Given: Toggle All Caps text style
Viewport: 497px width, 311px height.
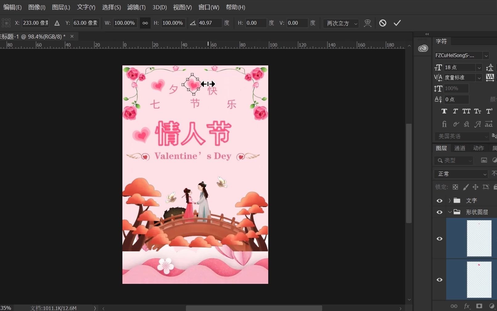Looking at the screenshot, I should coord(466,111).
